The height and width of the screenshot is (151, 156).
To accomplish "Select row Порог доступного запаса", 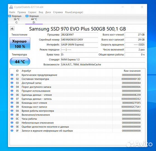I will (75, 87).
